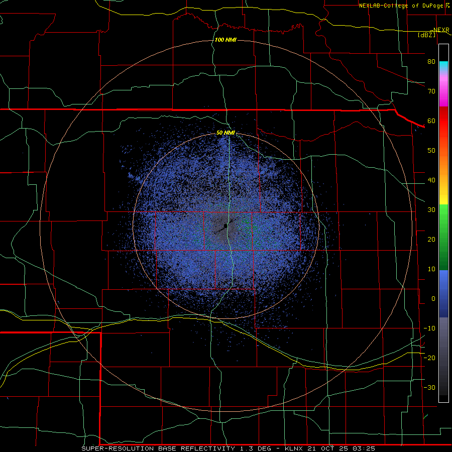Select the "[dBZ]" unit label
Viewport: 452px width, 452px height.
click(x=426, y=35)
